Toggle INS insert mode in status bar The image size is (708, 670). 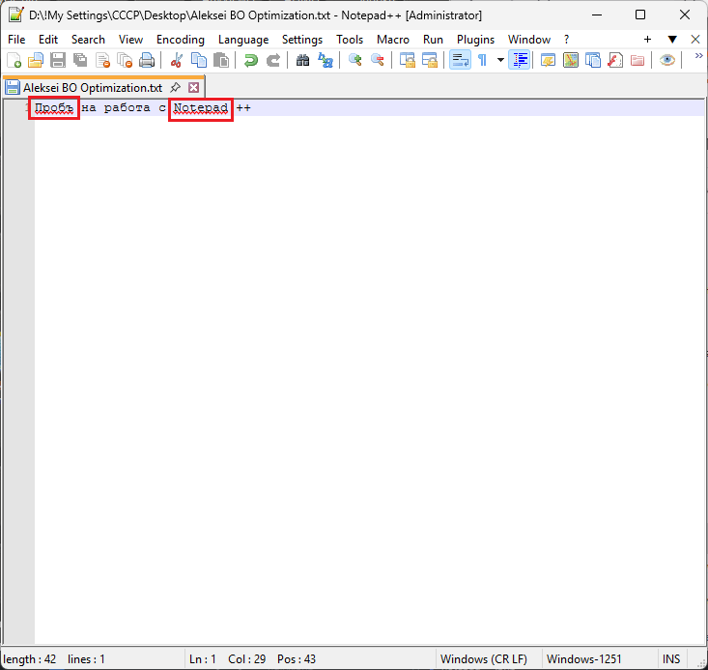click(x=671, y=659)
